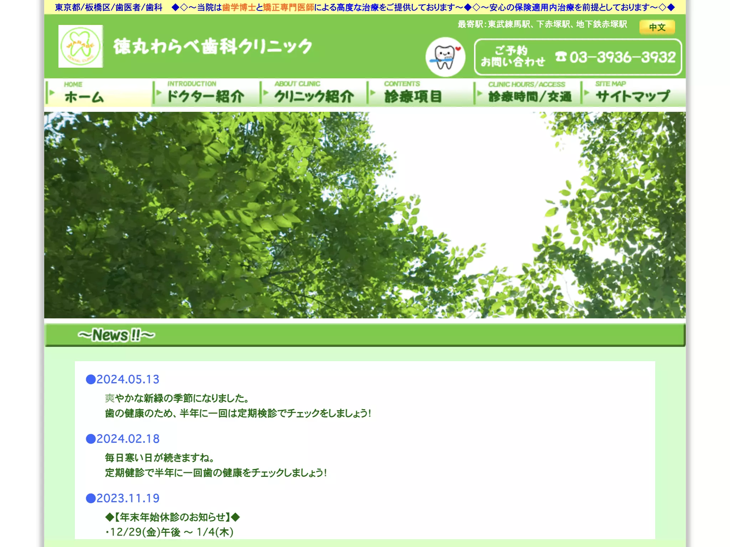Viewport: 730px width, 547px height.
Task: Click the ~News !!~ header bar
Action: point(365,335)
